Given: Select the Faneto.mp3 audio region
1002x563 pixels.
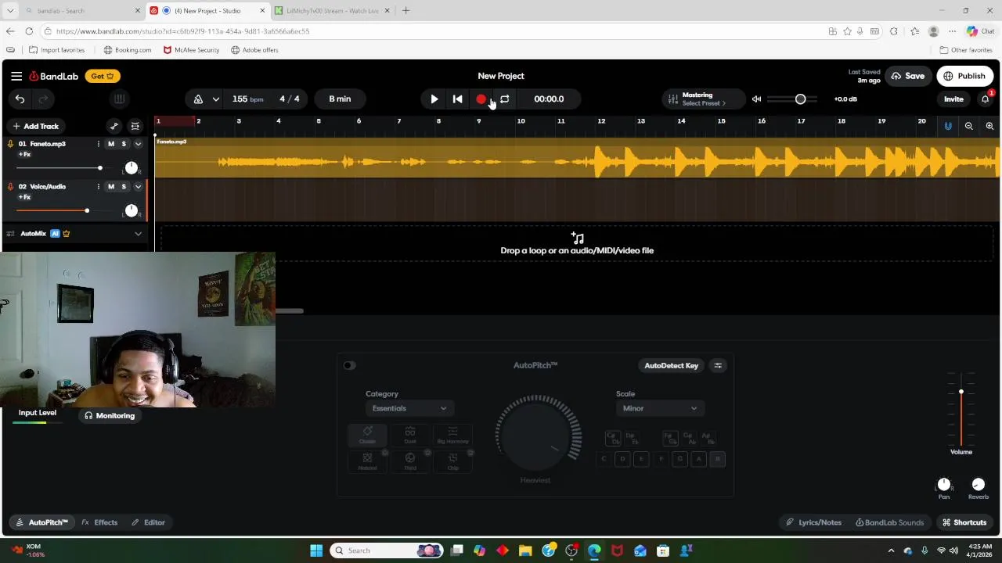Looking at the screenshot, I should coord(577,157).
